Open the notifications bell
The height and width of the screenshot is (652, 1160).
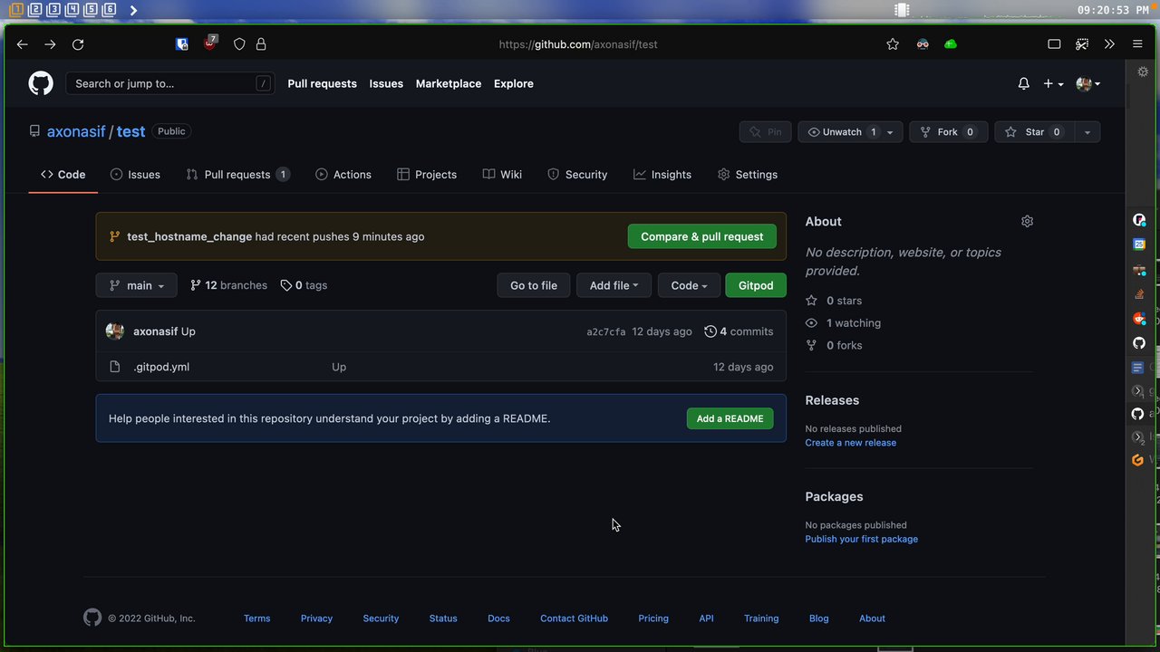1023,83
